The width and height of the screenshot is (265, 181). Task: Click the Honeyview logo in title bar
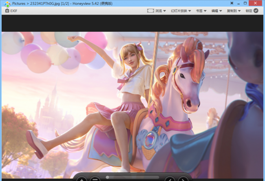pos(7,4)
